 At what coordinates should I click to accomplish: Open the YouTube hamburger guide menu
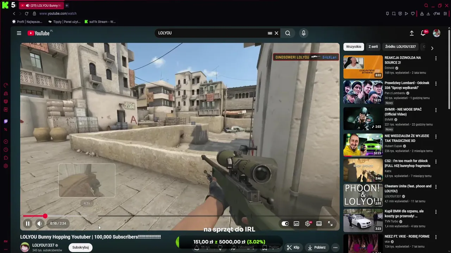(x=19, y=33)
